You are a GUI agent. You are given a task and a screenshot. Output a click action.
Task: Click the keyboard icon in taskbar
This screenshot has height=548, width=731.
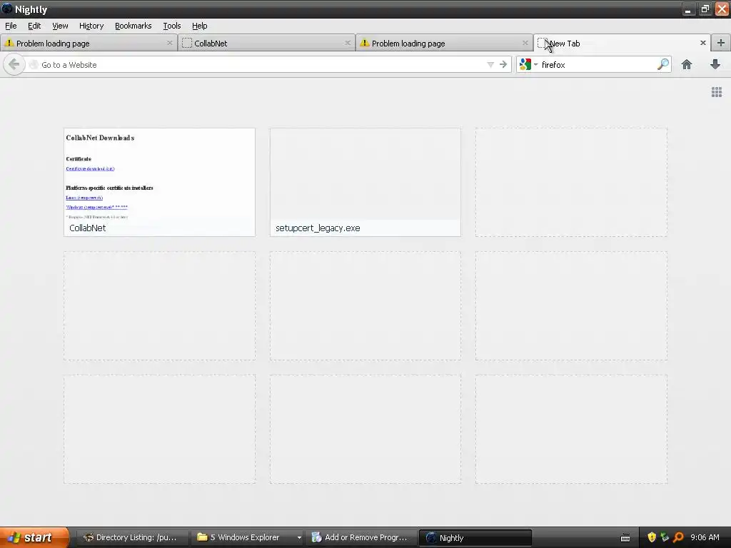pos(625,538)
